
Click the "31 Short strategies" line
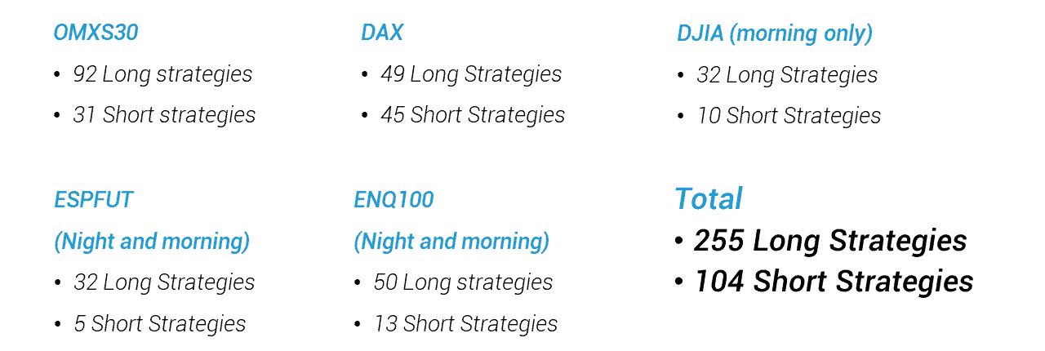[x=164, y=115]
